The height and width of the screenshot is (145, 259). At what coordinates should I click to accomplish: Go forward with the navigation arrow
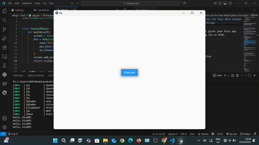[77, 3]
